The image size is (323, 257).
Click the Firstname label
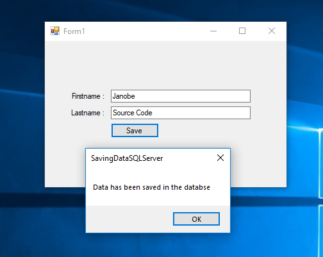tap(88, 96)
